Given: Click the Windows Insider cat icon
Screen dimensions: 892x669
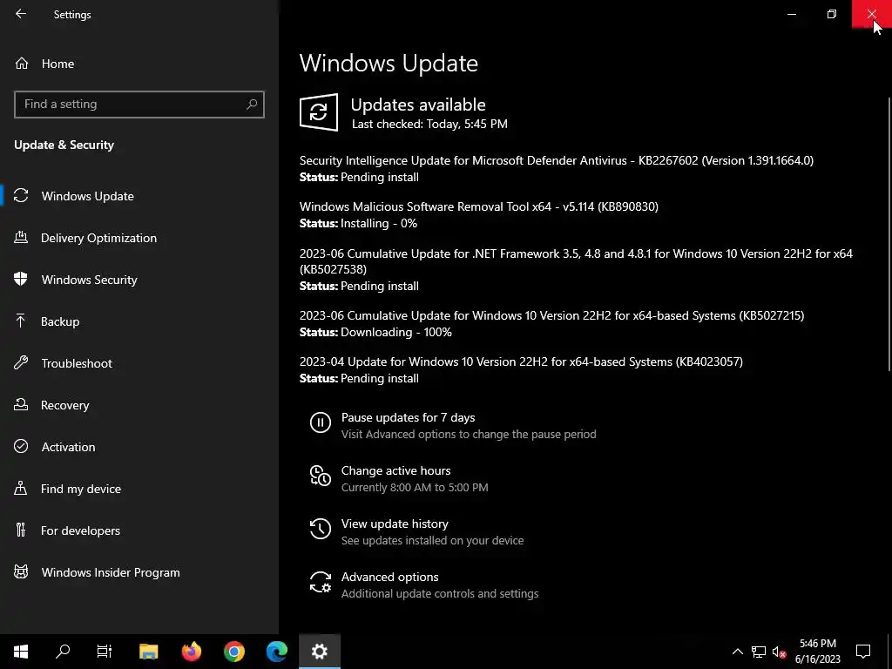Looking at the screenshot, I should coord(21,571).
